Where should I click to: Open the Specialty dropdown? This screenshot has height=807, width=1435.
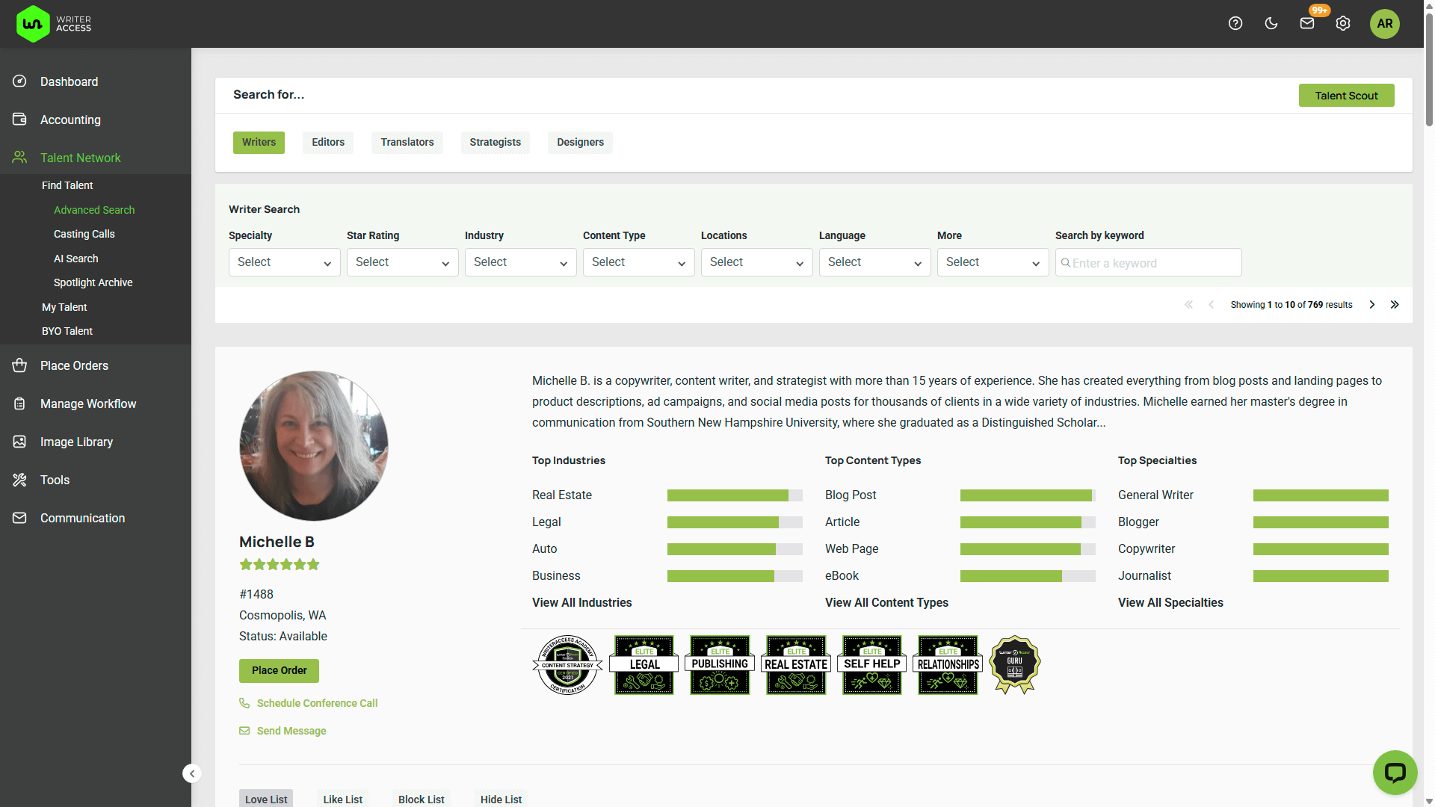284,262
